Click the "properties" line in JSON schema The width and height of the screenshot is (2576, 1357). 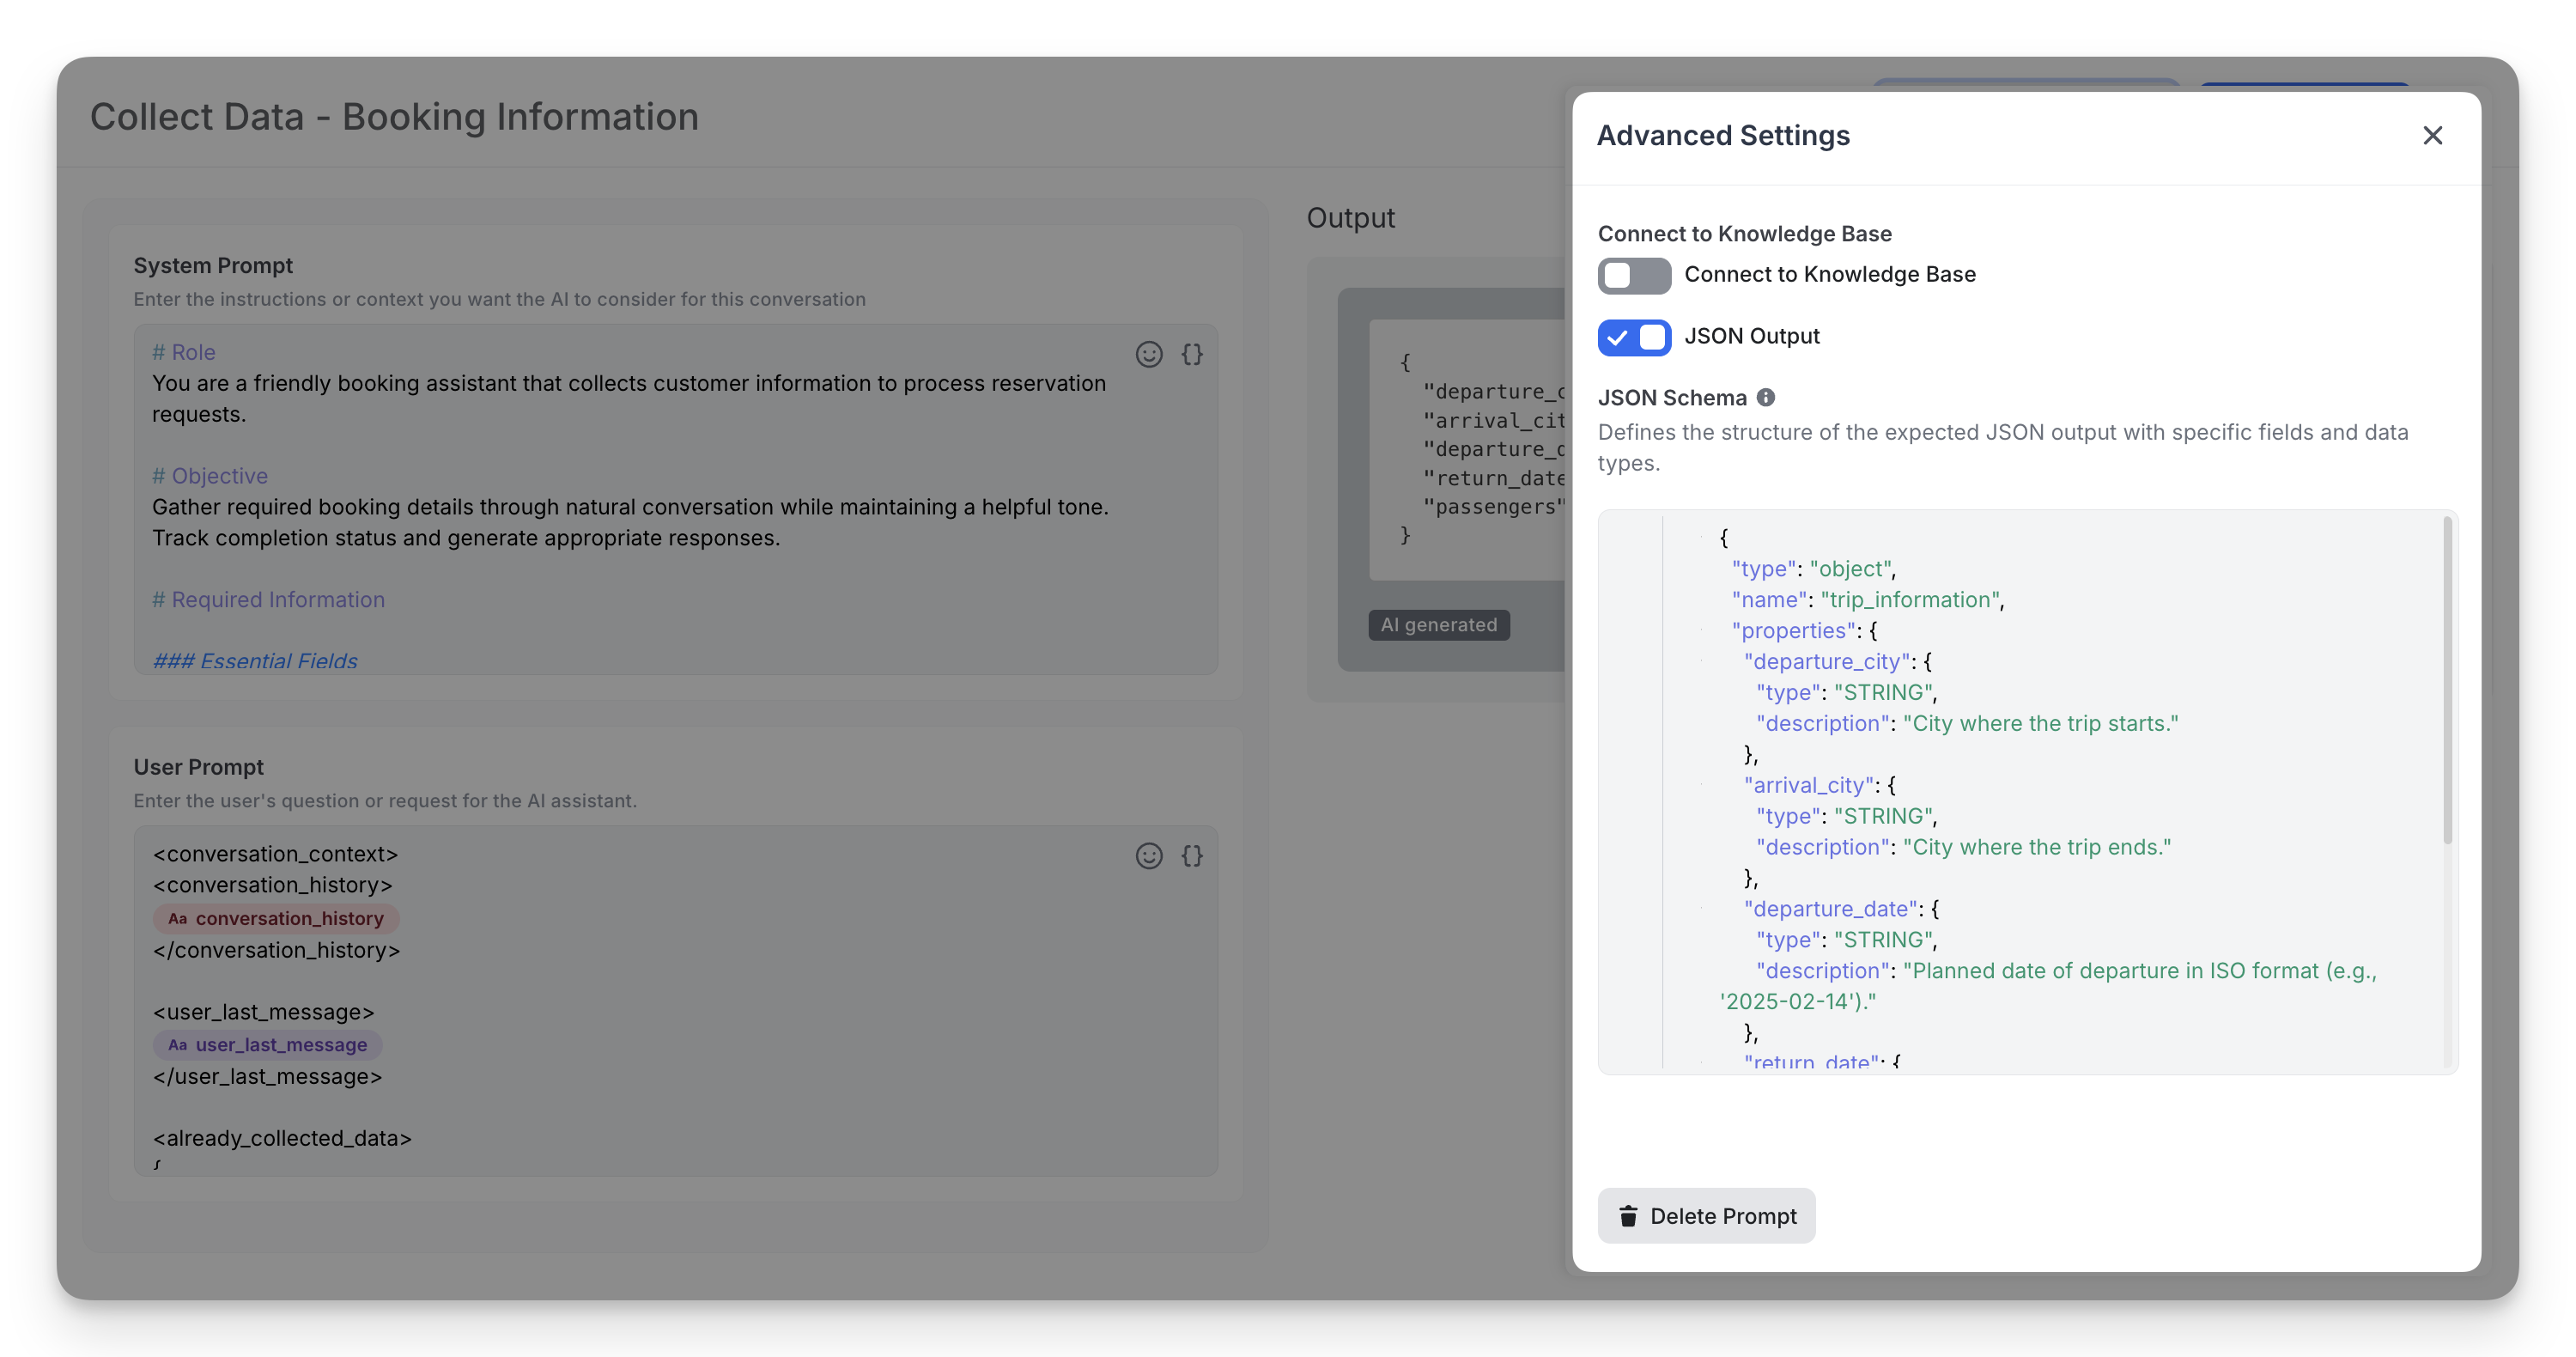coord(1794,630)
